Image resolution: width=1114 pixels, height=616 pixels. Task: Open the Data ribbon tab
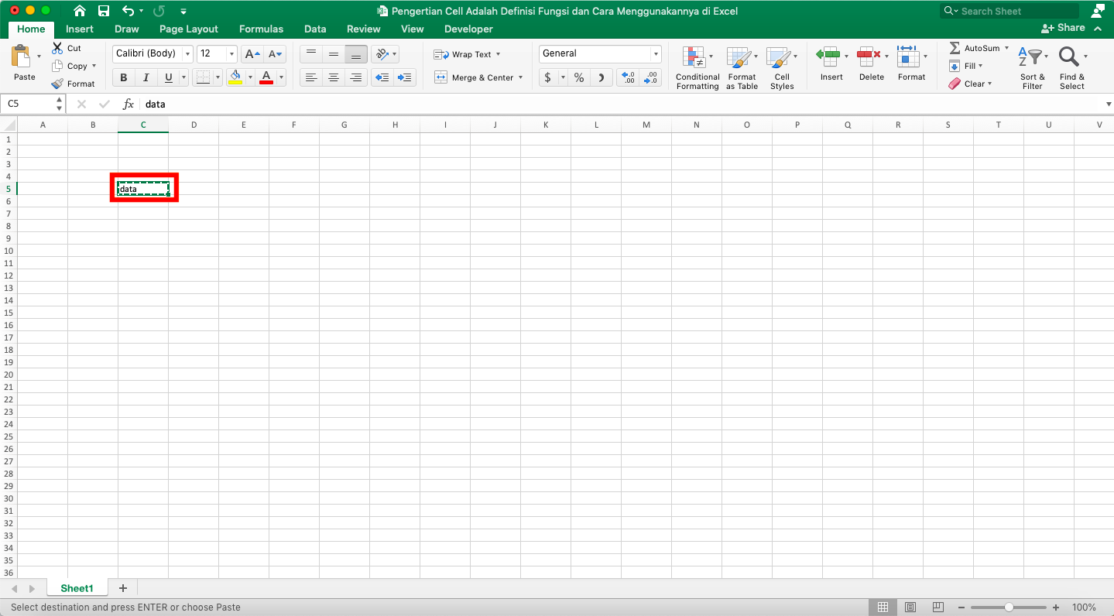(x=315, y=29)
